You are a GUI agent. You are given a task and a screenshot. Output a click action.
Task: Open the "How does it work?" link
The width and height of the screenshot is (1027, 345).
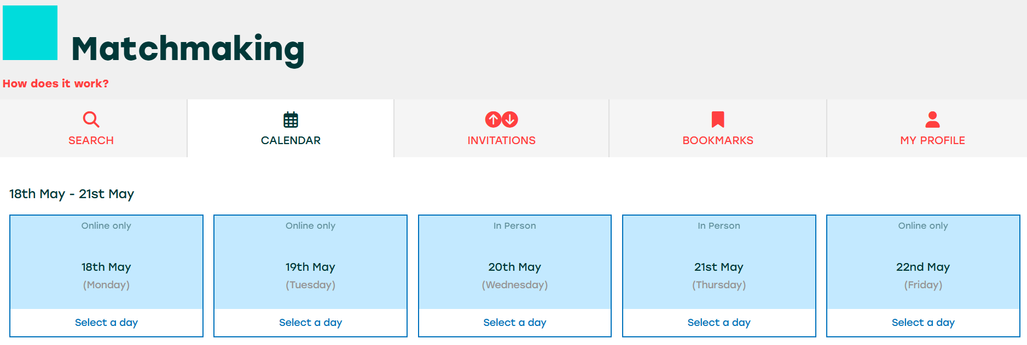point(56,84)
